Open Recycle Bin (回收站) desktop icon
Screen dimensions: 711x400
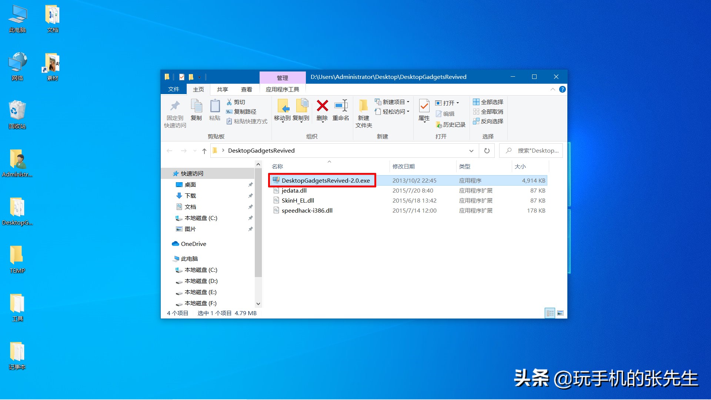pyautogui.click(x=17, y=114)
